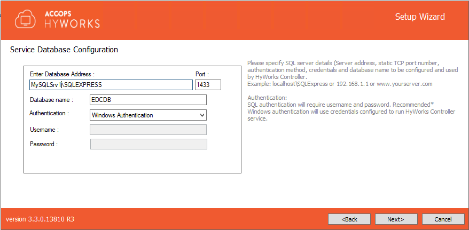This screenshot has width=469, height=230.
Task: Click the disabled Password field
Action: (x=148, y=144)
